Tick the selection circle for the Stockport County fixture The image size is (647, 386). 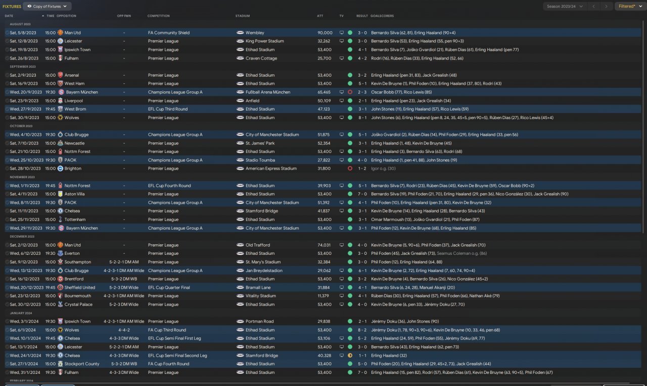[x=7, y=364]
